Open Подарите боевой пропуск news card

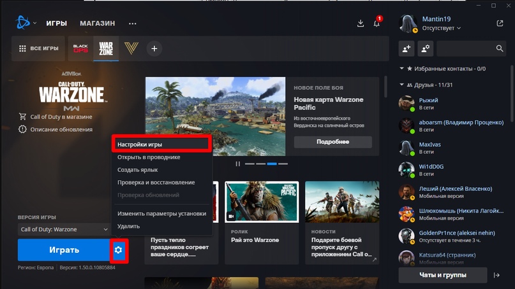(342, 223)
